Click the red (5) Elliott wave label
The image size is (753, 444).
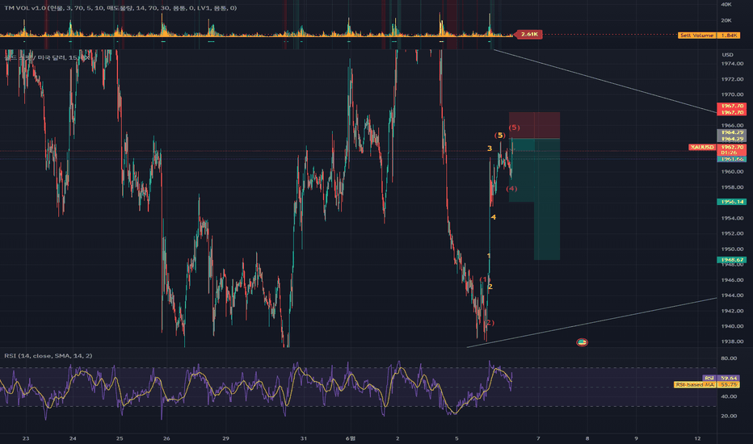point(514,128)
